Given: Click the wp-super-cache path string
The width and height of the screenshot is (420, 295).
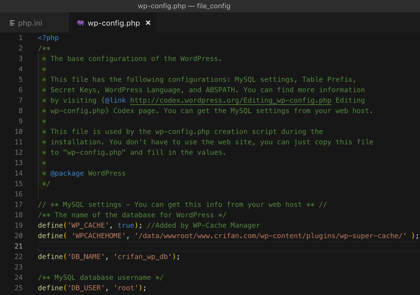Looking at the screenshot, I should tap(271, 236).
